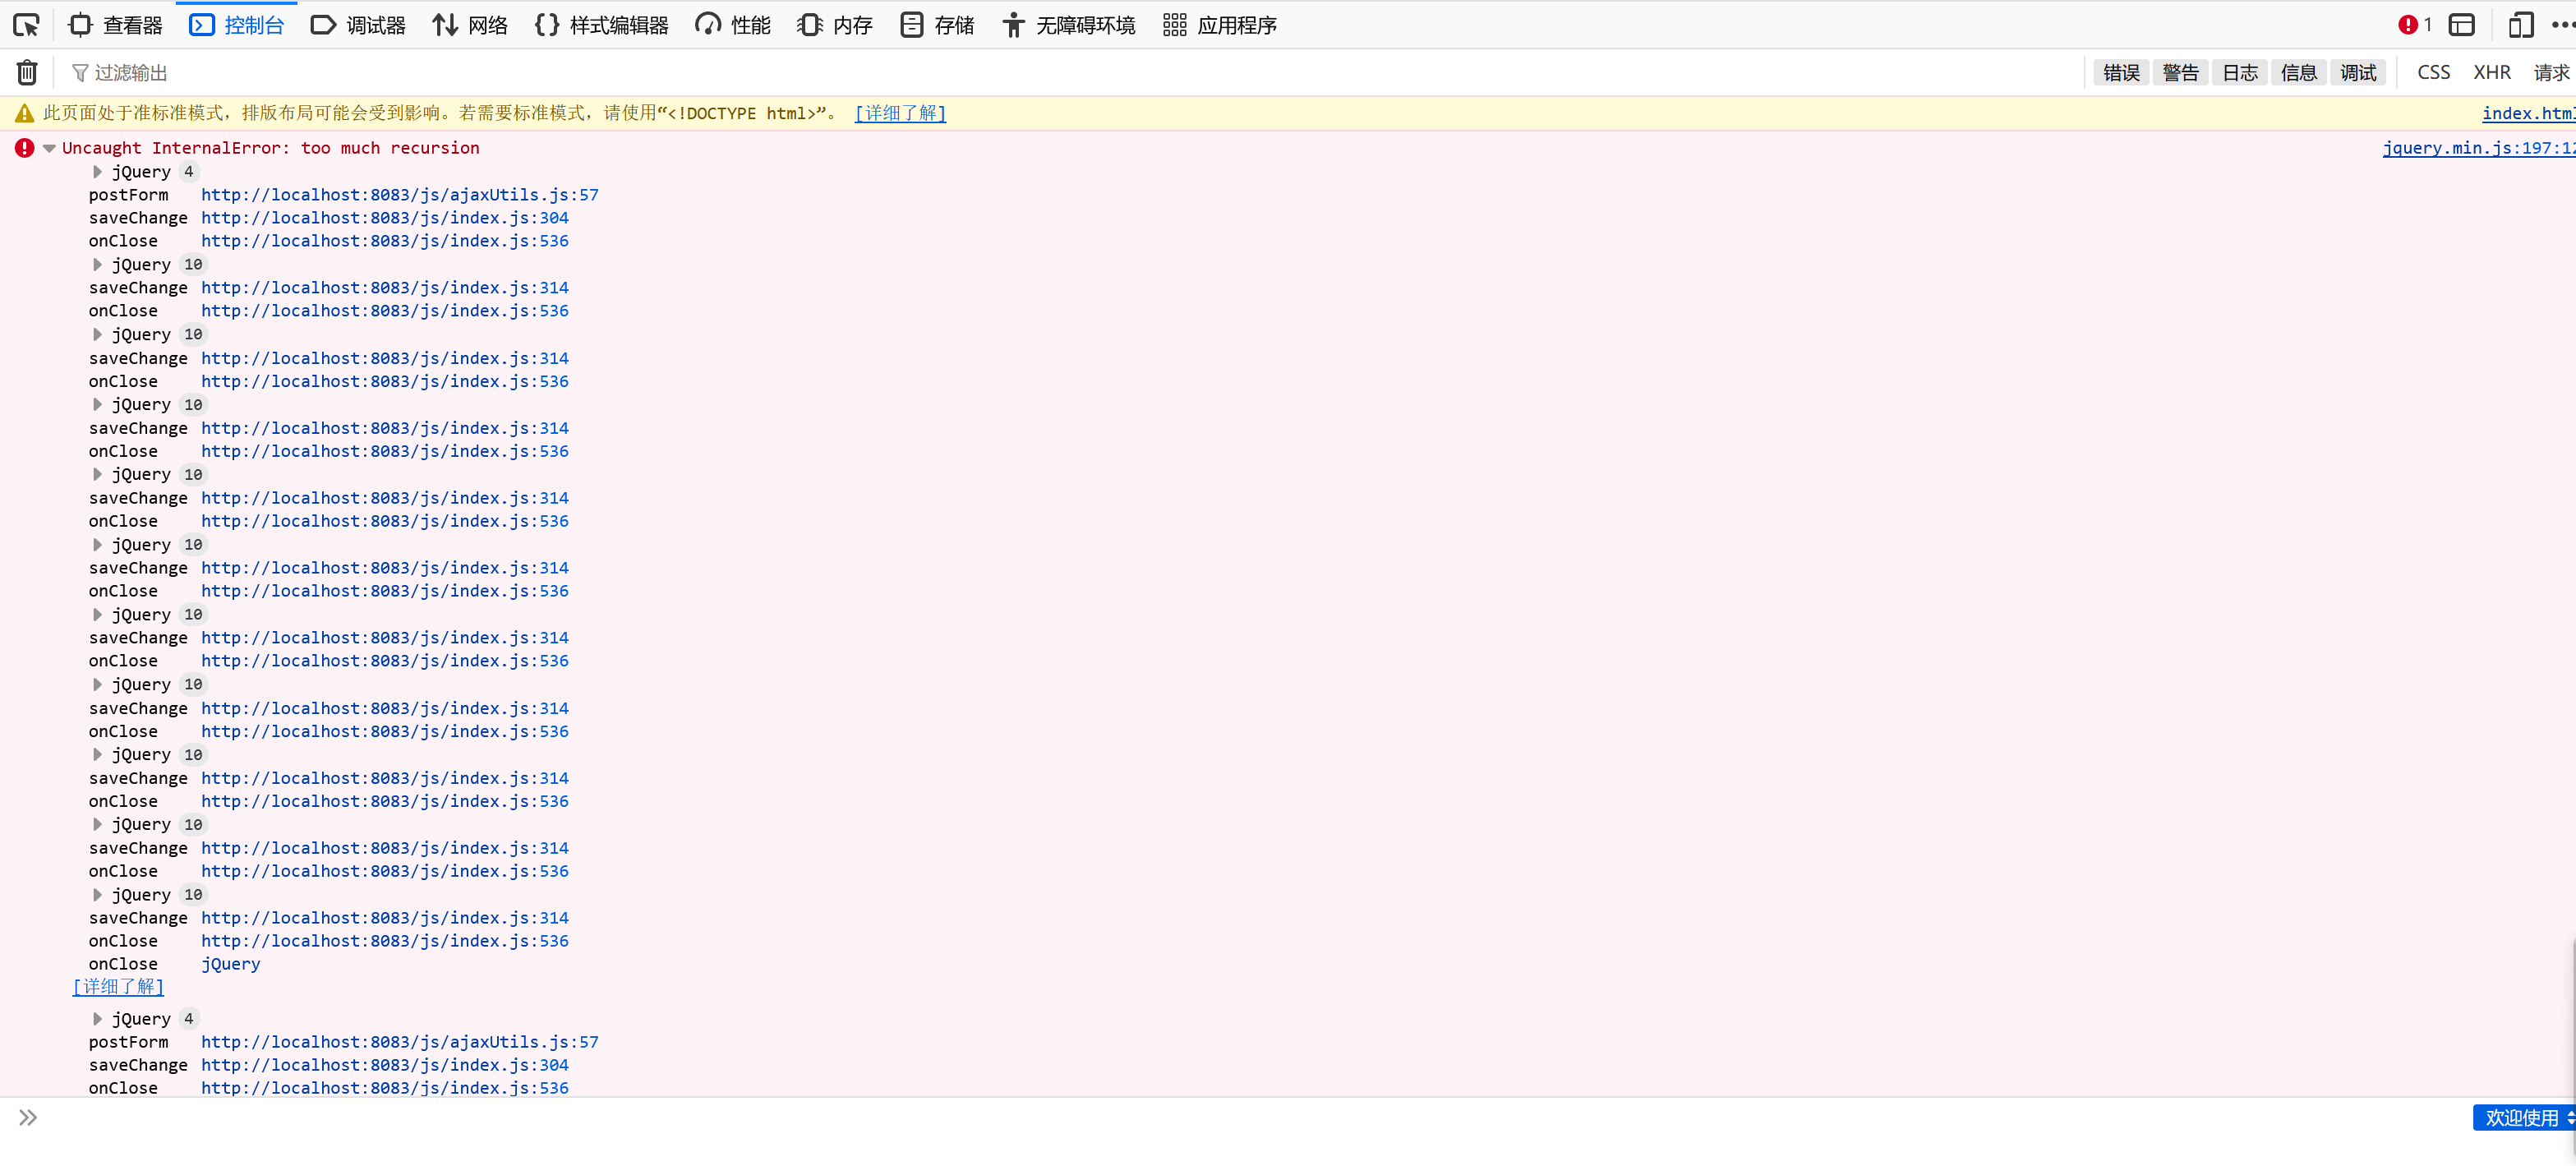Image resolution: width=2576 pixels, height=1166 pixels.
Task: Switch to the Console (控制台) tab
Action: click(x=237, y=25)
